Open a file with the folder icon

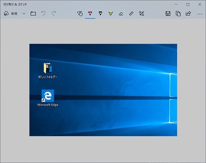click(x=33, y=14)
